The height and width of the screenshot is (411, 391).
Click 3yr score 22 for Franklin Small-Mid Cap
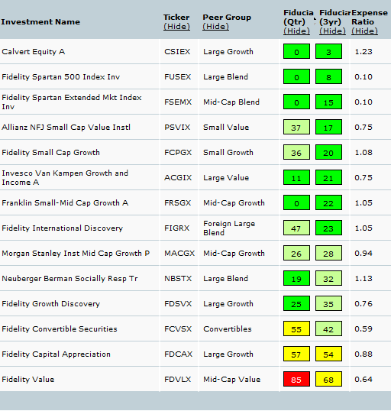pos(328,202)
